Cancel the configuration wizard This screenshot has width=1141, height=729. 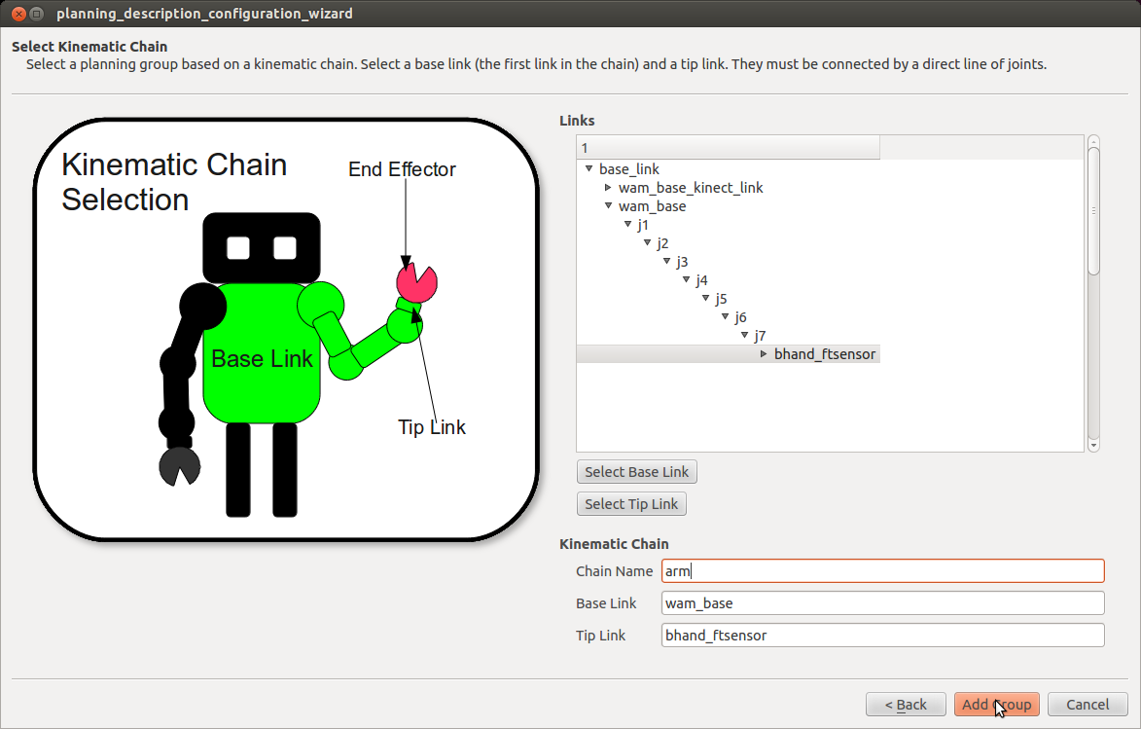1087,705
